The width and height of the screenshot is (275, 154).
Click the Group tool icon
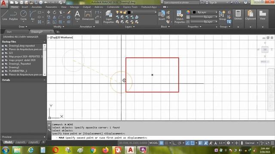tap(223, 15)
